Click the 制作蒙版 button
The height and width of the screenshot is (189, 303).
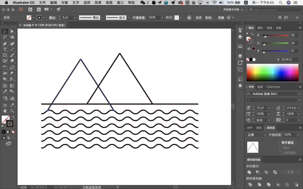coord(288,143)
